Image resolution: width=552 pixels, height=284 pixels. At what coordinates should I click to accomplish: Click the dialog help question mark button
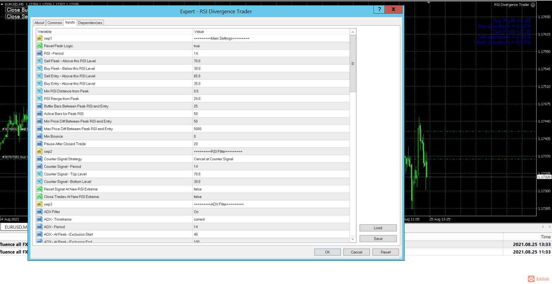point(379,9)
